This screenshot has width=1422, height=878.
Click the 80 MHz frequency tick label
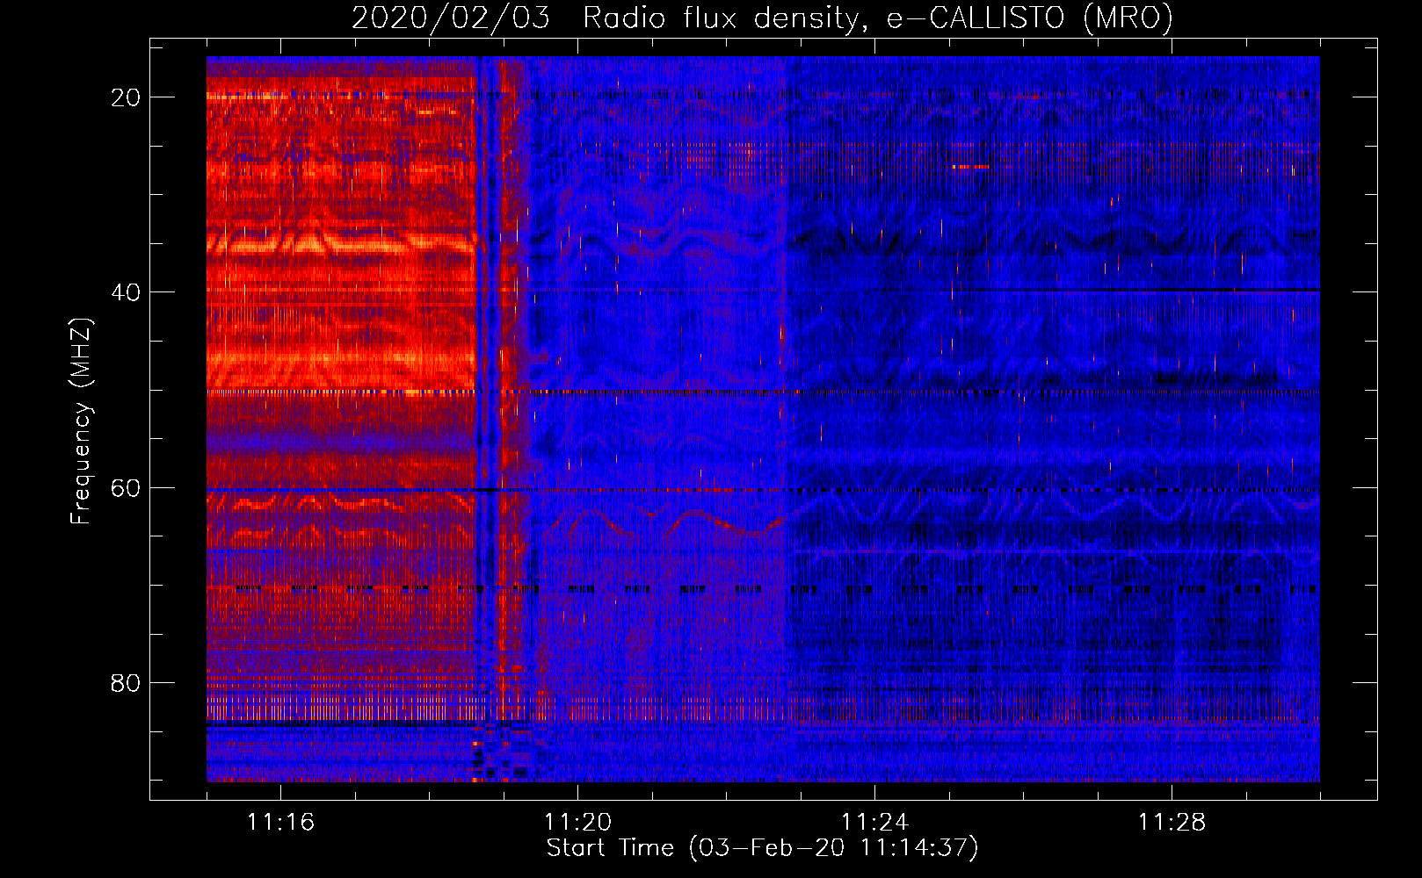point(126,683)
